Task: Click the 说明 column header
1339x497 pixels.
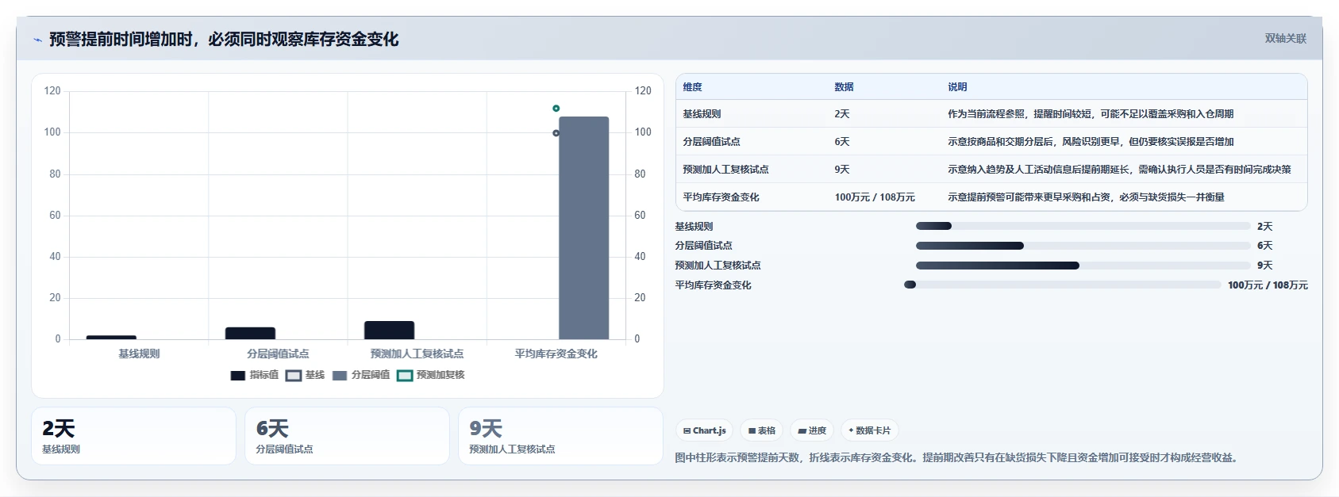Action: [957, 87]
